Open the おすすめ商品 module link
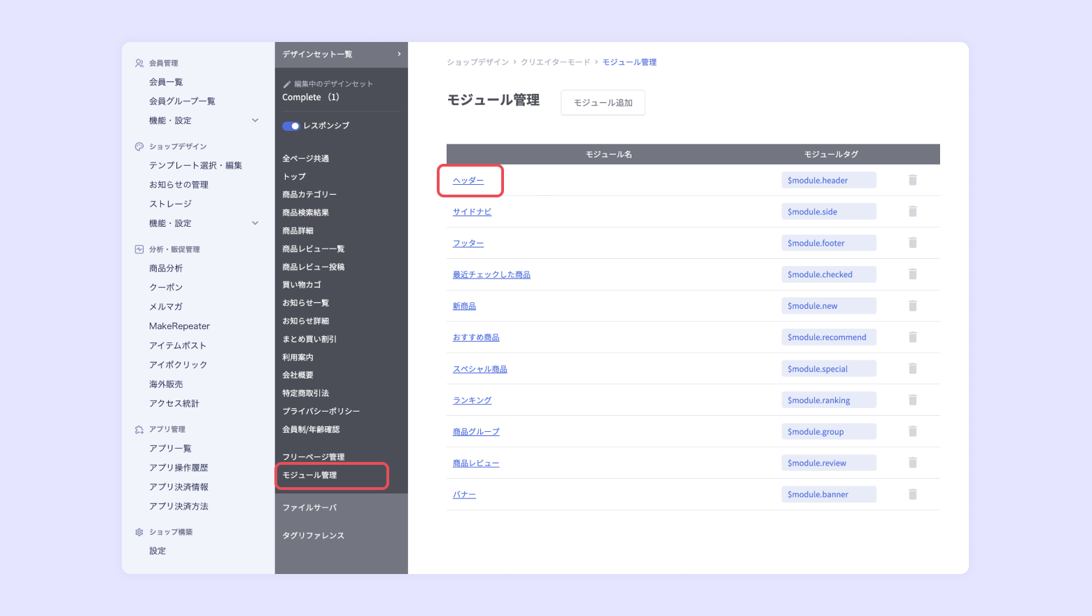 point(476,337)
